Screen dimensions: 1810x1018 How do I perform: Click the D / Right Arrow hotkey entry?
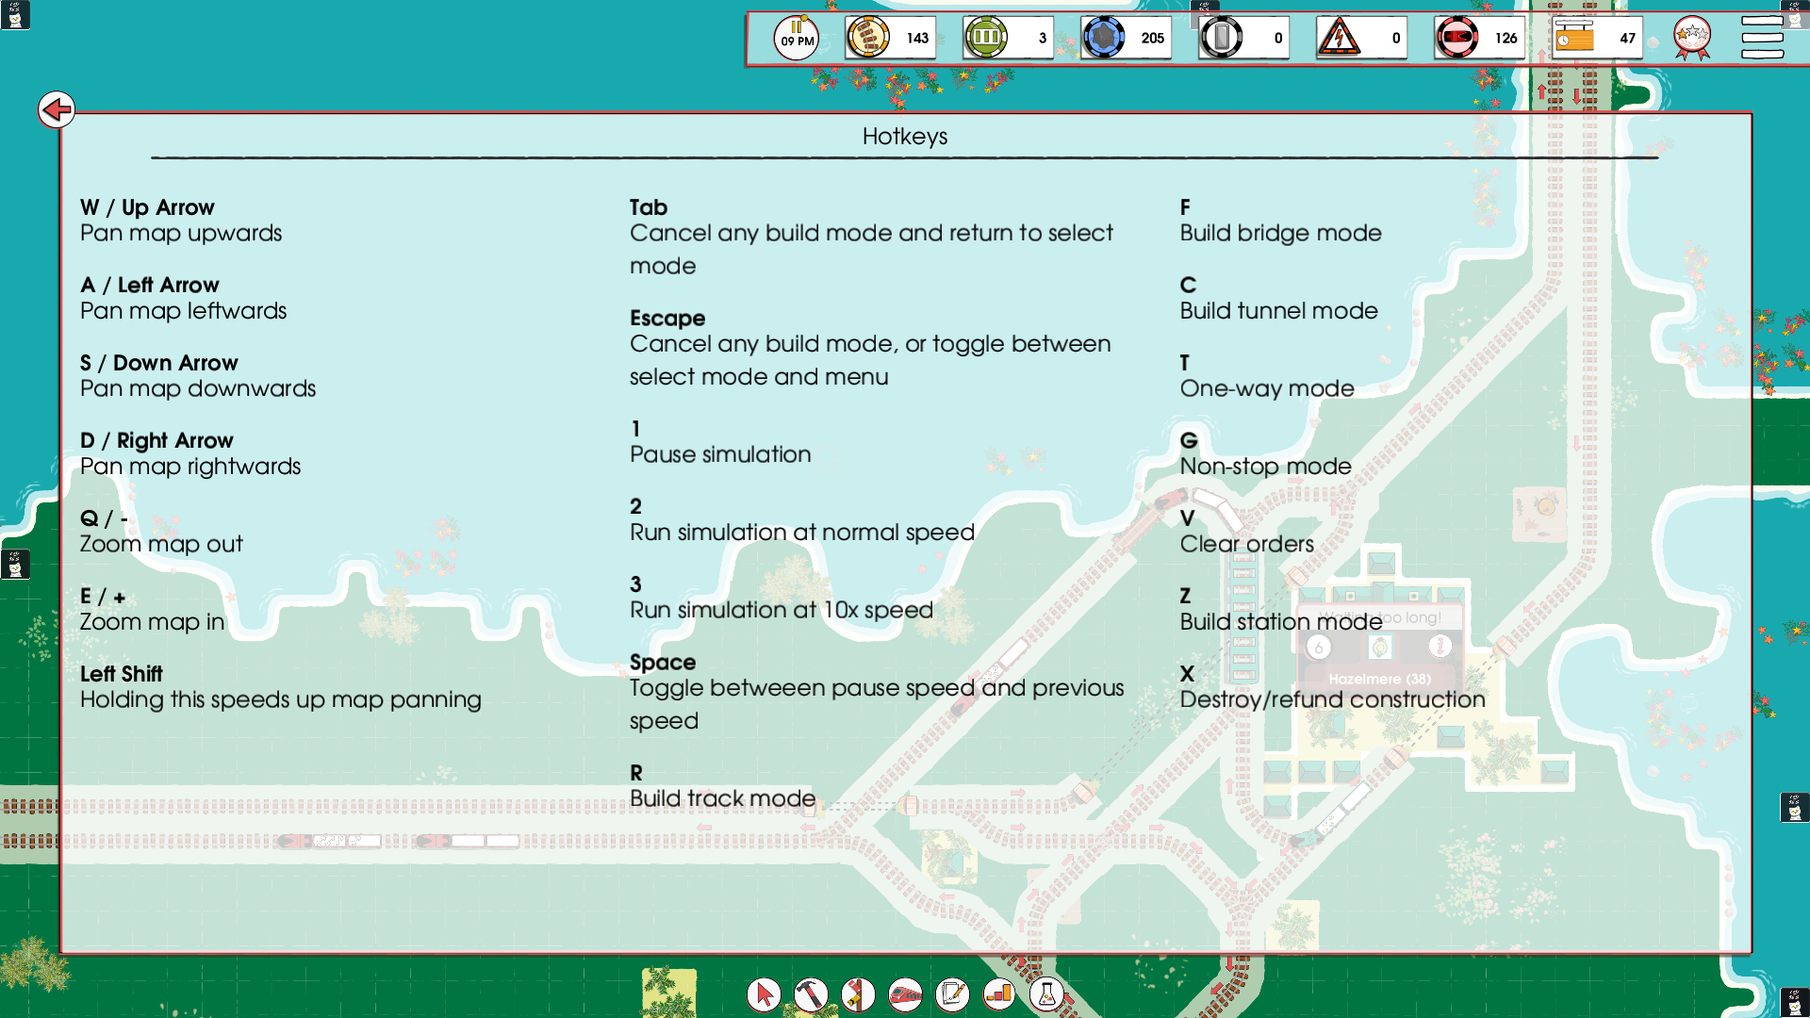point(190,453)
